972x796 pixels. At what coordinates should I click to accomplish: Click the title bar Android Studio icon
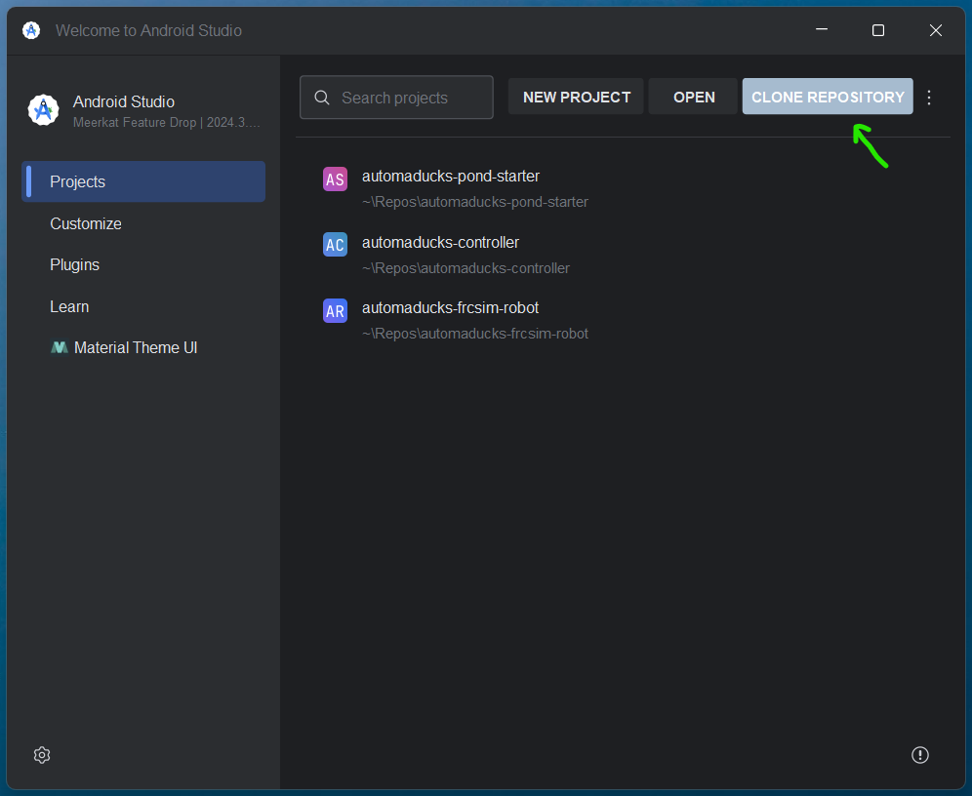coord(31,29)
